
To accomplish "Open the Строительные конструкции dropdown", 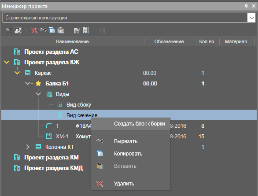I will (x=251, y=18).
